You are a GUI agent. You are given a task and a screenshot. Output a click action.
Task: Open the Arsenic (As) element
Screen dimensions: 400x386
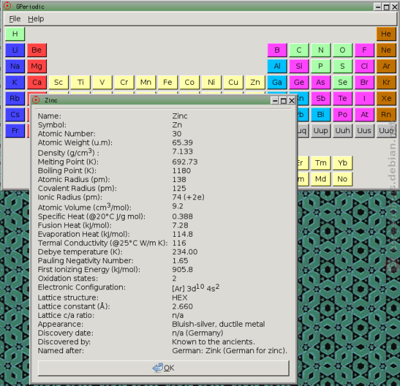pyautogui.click(x=321, y=82)
